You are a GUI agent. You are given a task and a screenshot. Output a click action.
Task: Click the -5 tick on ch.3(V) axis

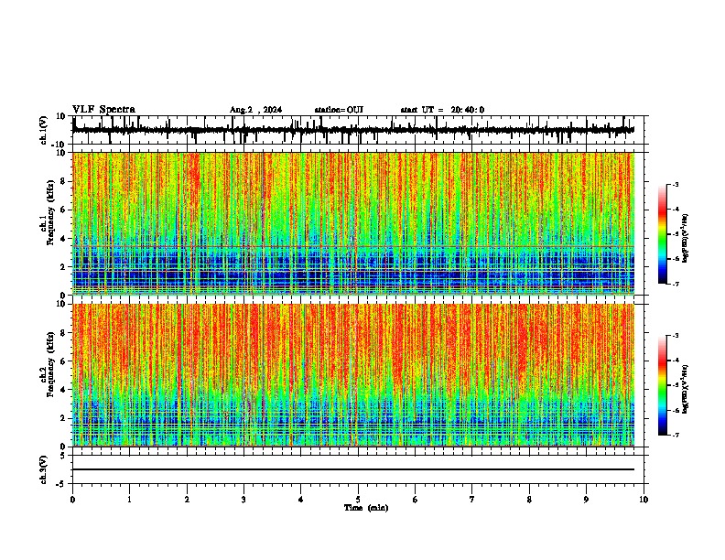[x=61, y=484]
